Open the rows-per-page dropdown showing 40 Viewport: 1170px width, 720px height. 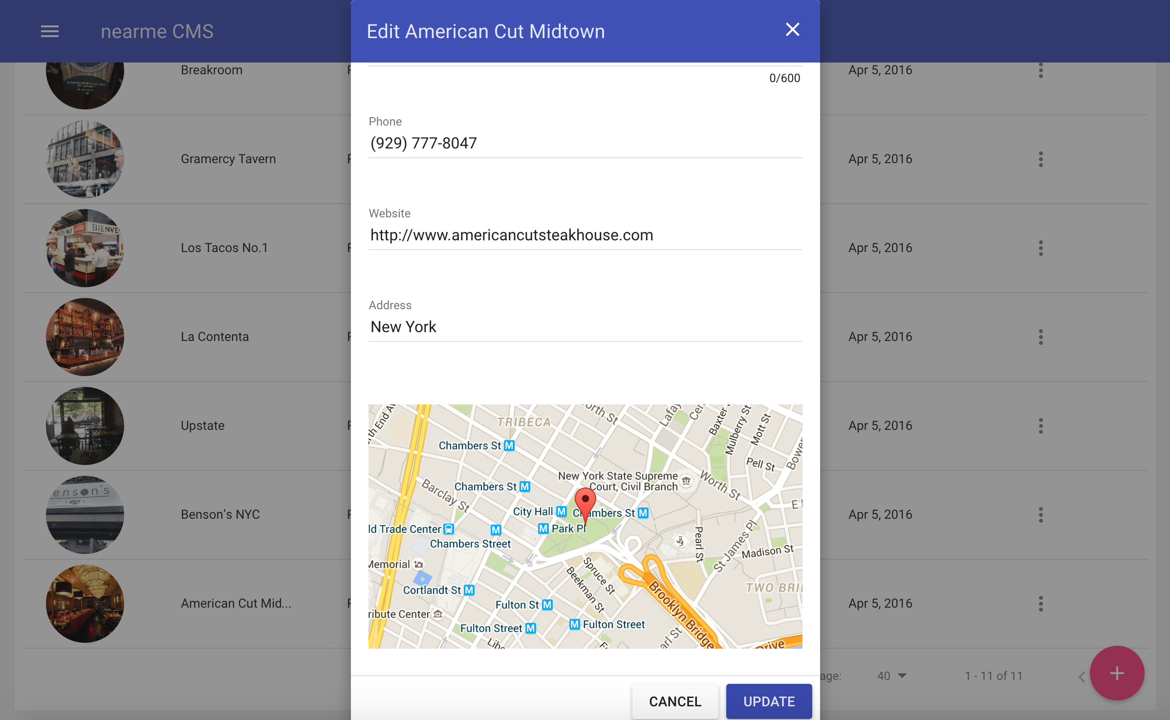[890, 676]
